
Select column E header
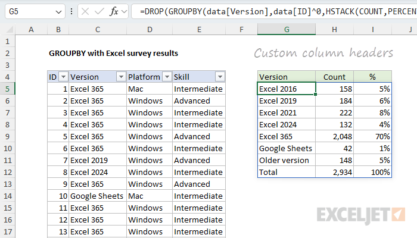point(199,30)
